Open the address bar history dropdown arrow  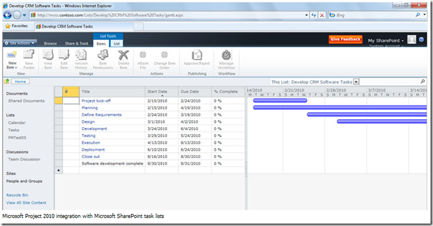307,15
